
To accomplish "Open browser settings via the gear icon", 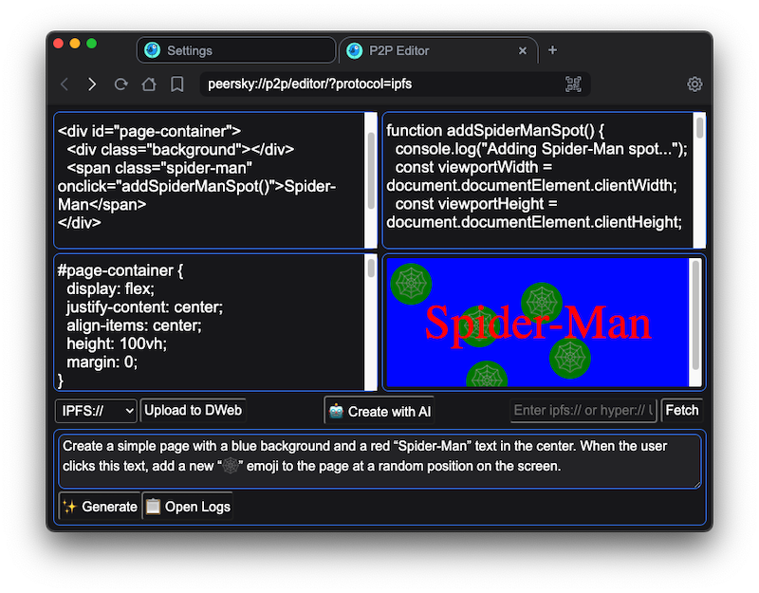I will click(x=694, y=84).
